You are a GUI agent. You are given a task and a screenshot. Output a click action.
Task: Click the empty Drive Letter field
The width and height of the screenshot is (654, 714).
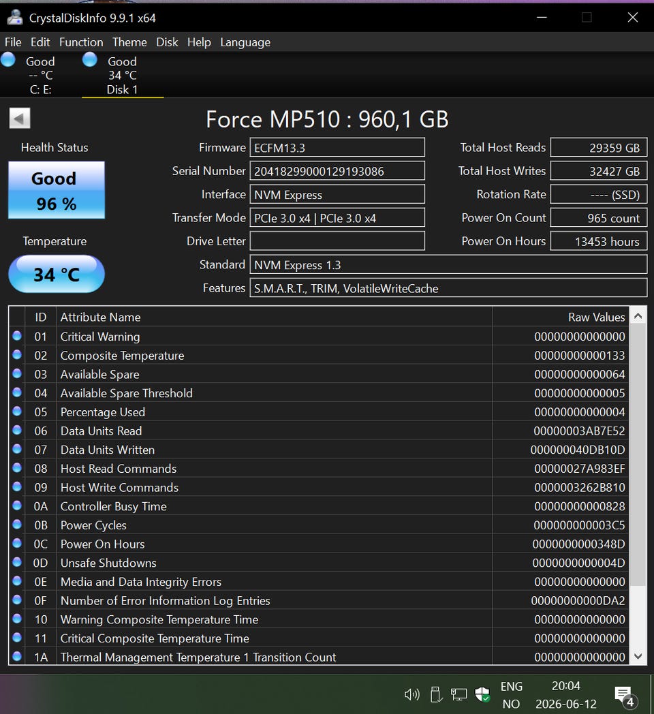pyautogui.click(x=337, y=241)
